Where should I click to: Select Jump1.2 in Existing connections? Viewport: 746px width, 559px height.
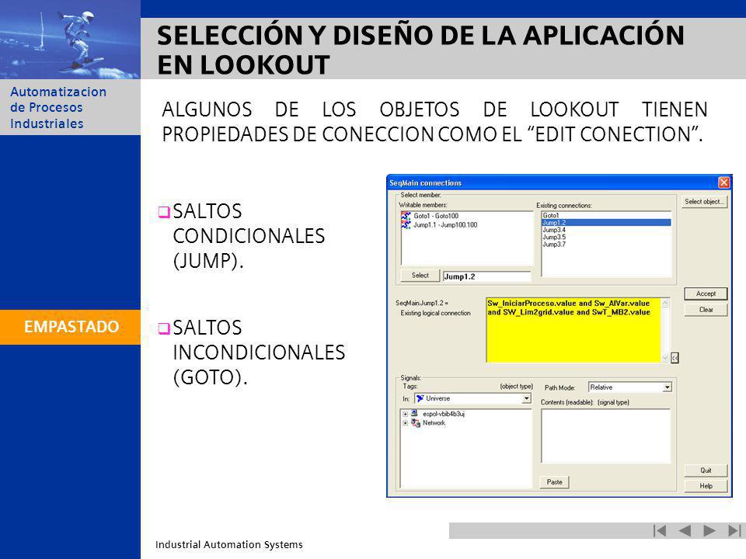click(x=607, y=223)
